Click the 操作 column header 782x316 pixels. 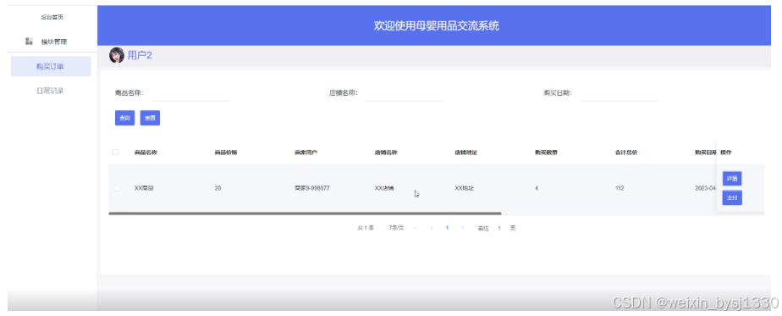point(726,152)
